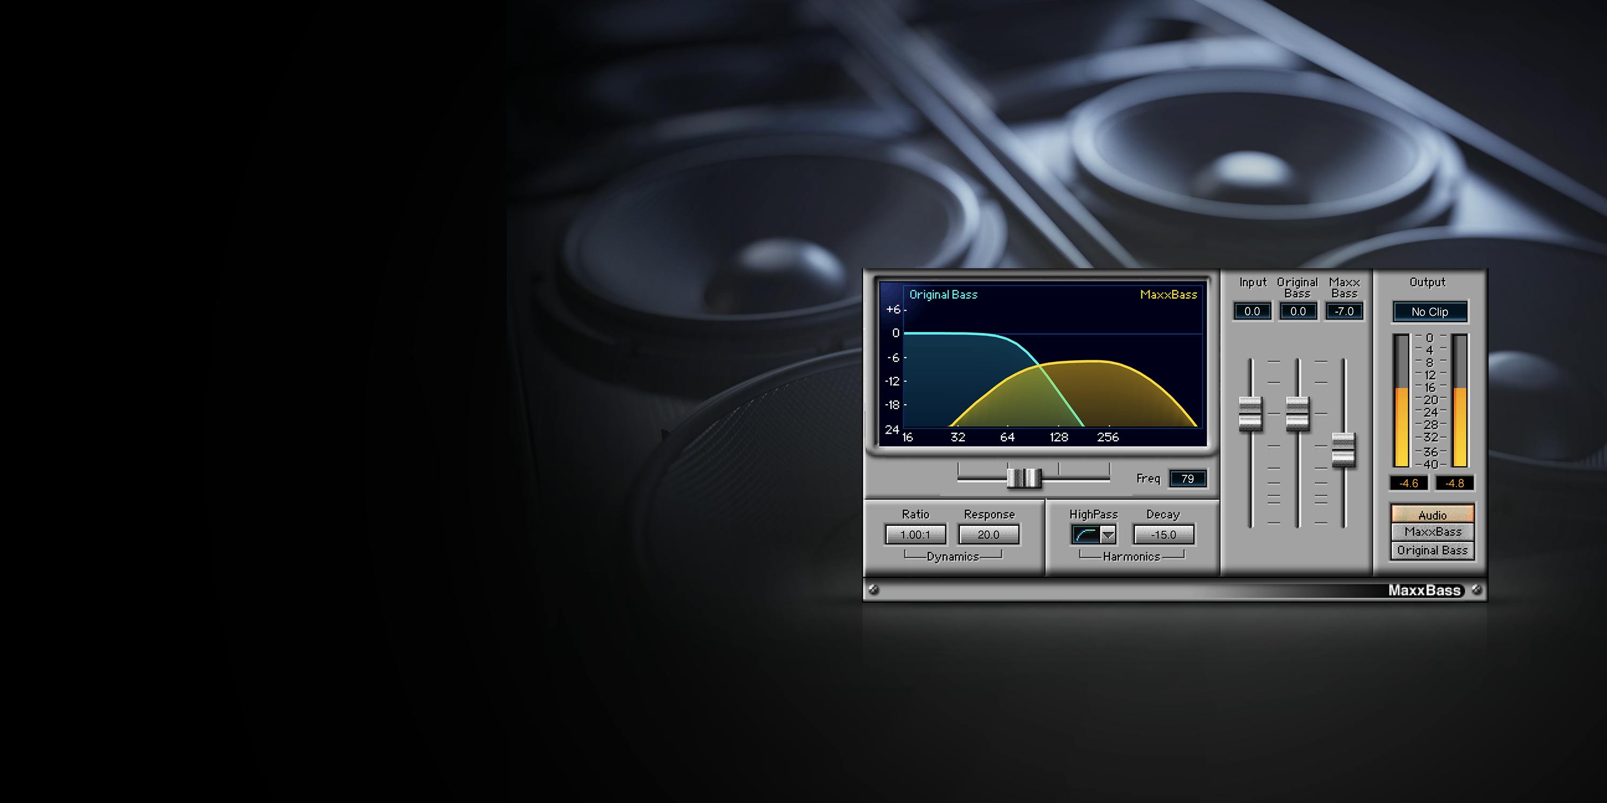Image resolution: width=1607 pixels, height=803 pixels.
Task: Click the Maxx Bass fader handle
Action: coord(1344,450)
